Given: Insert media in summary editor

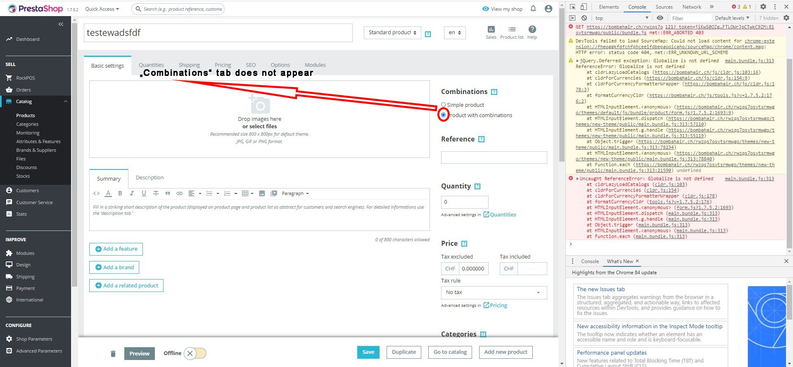Looking at the screenshot, I should [273, 193].
